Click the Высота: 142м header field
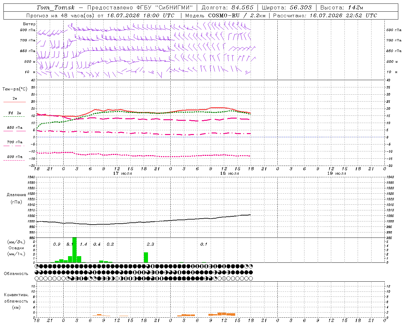This screenshot has height=323, width=403. pyautogui.click(x=342, y=8)
